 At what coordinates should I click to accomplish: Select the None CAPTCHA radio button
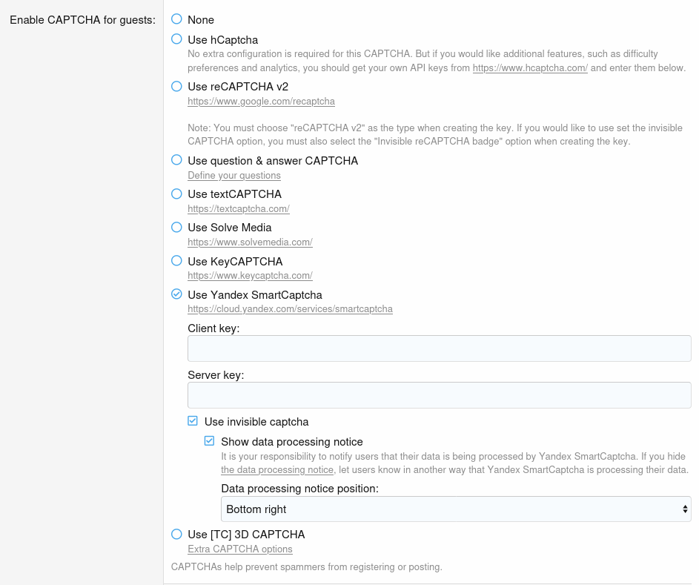coord(176,19)
